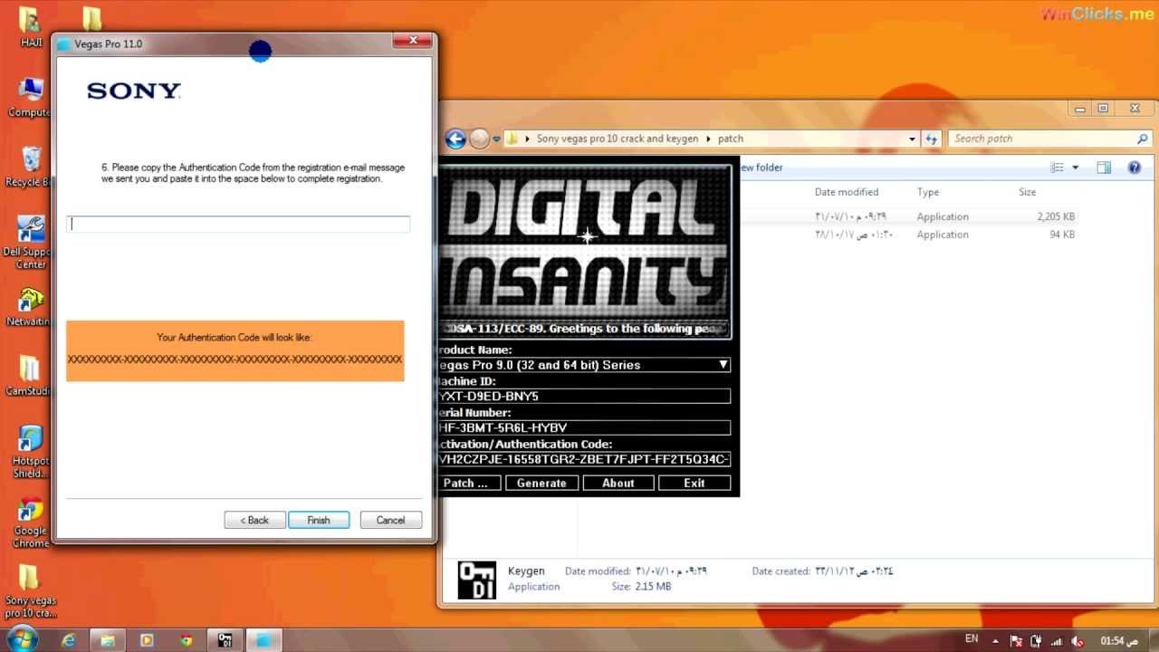This screenshot has height=652, width=1159.
Task: Open the Hotspot Shield desktop icon
Action: (30, 452)
